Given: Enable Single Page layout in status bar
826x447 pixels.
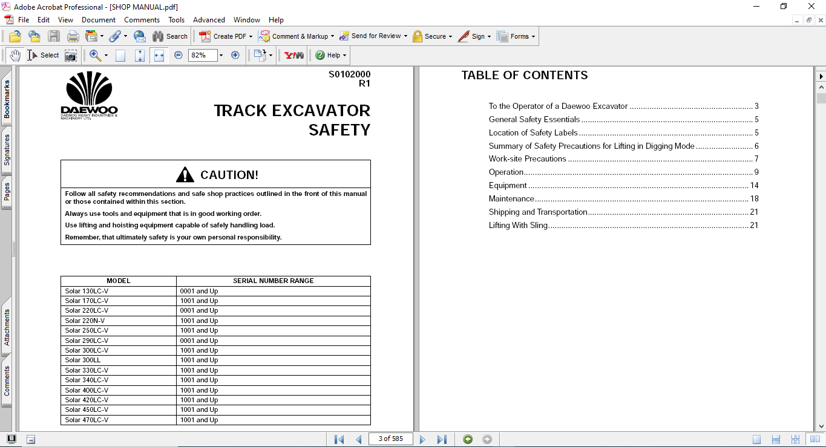Looking at the screenshot, I should [x=757, y=439].
